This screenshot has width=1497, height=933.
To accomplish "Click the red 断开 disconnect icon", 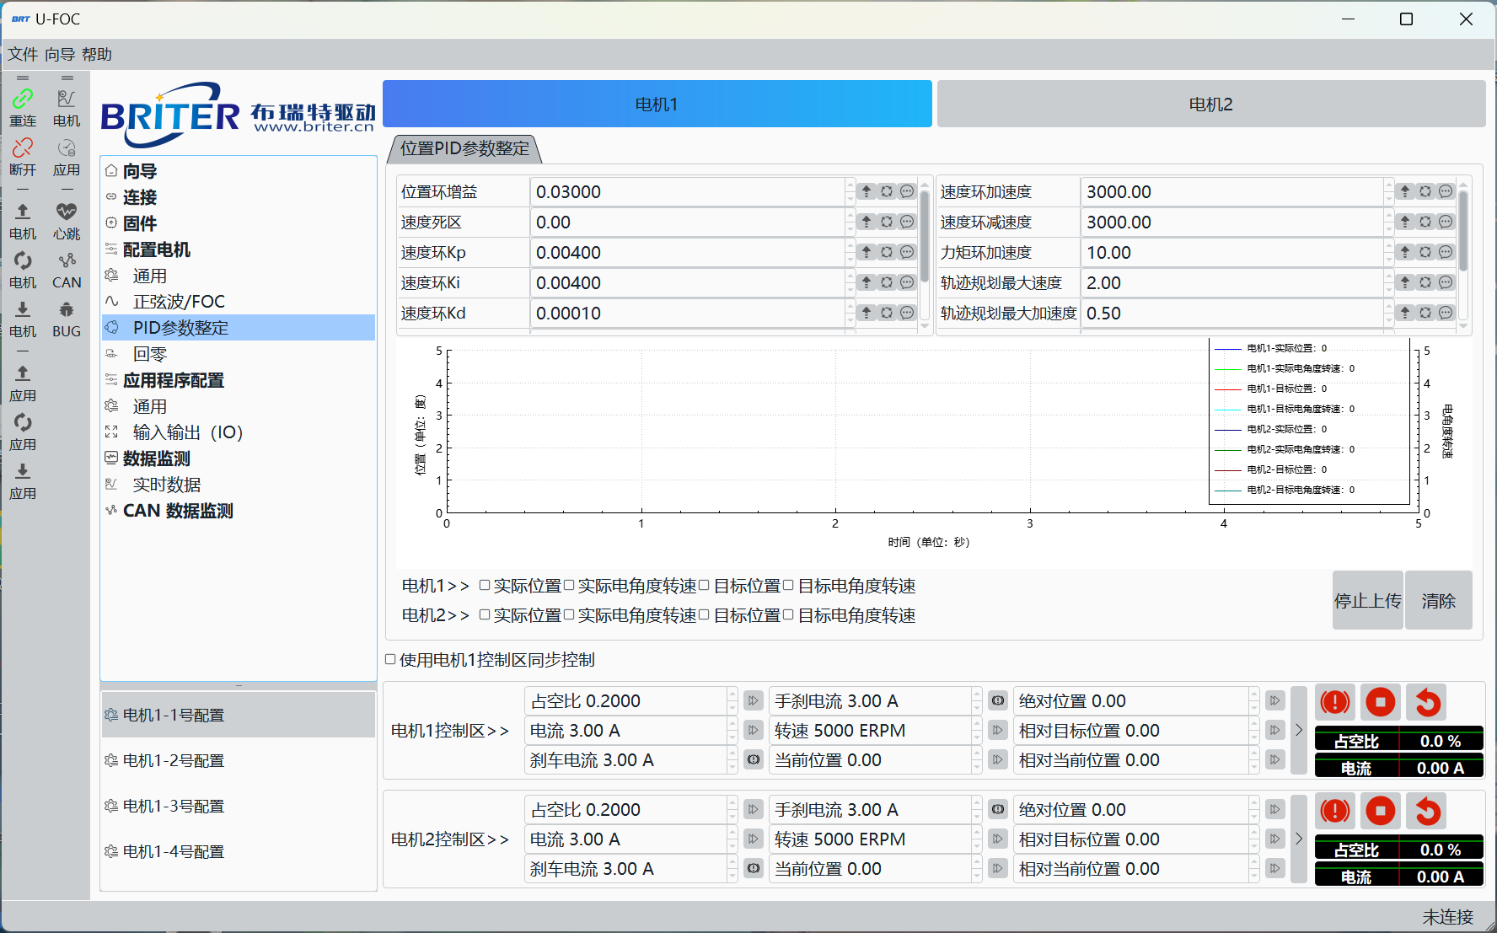I will point(23,148).
